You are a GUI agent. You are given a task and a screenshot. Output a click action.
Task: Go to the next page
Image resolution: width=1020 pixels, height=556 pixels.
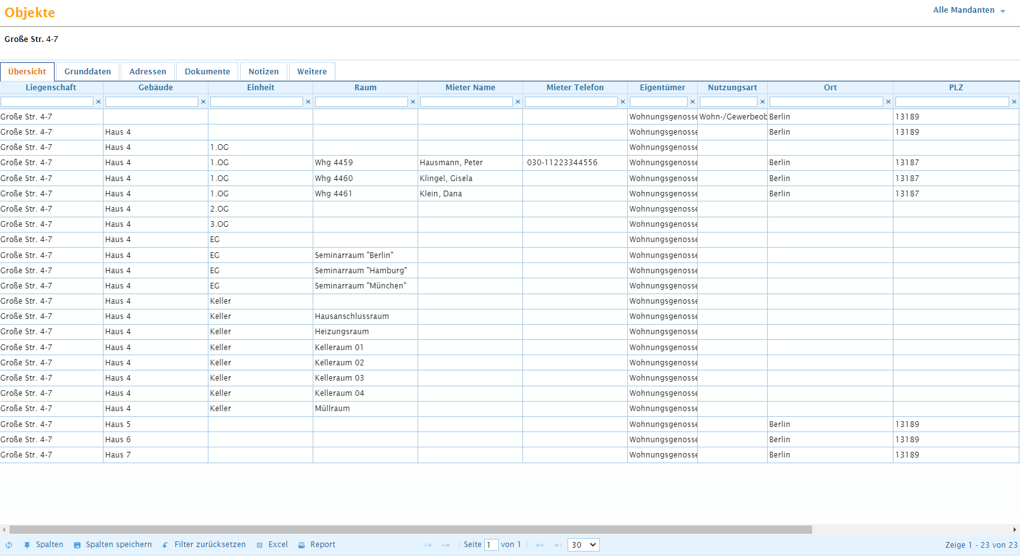coord(540,545)
